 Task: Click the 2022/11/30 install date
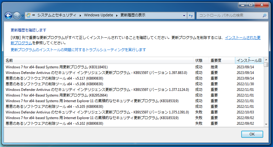pos(245,84)
